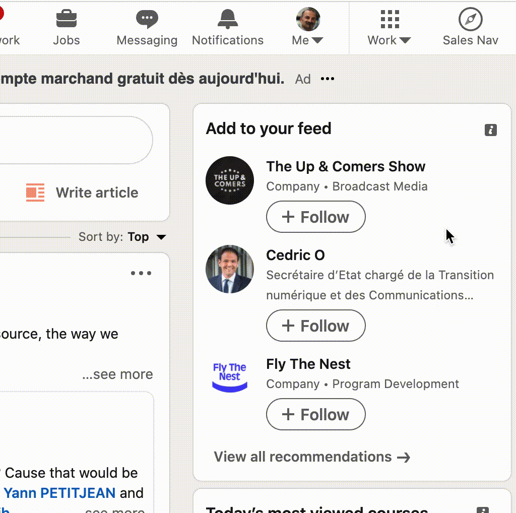Open the Fly The Nest company link
Screen dimensions: 516x513
[308, 364]
